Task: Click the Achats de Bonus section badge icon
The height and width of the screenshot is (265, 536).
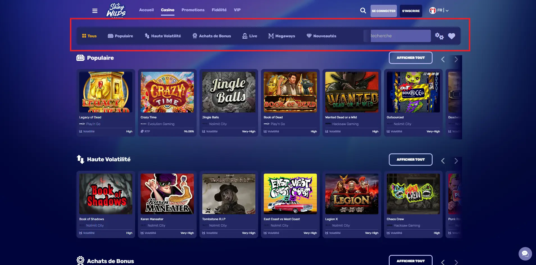Action: (81, 261)
